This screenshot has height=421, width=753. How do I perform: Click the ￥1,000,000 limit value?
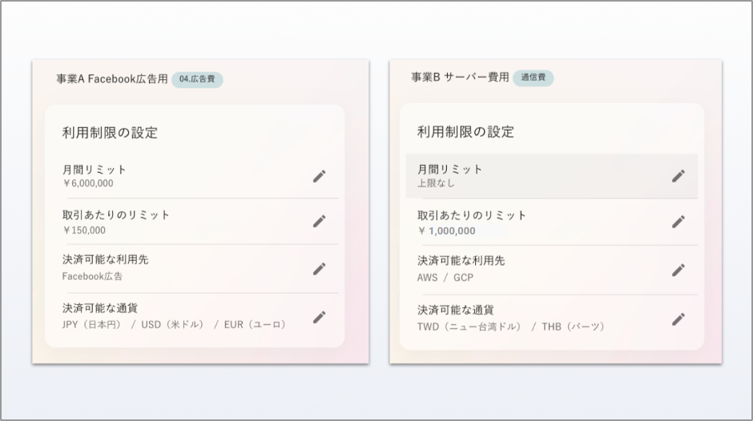click(447, 231)
